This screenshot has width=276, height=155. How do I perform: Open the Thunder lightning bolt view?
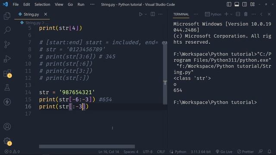click(x=7, y=102)
